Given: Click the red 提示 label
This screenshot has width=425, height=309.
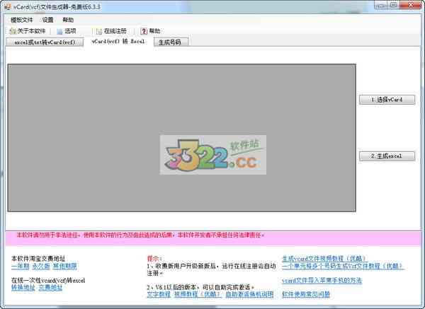Looking at the screenshot, I should (x=154, y=258).
